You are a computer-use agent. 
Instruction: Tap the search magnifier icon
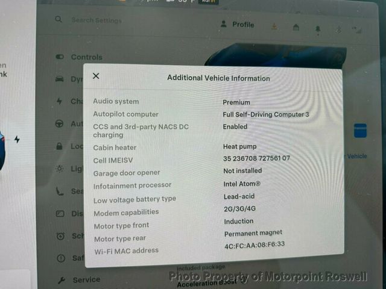tap(59, 20)
